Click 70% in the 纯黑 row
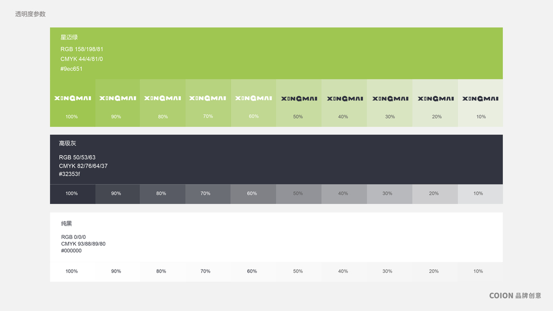Image resolution: width=553 pixels, height=311 pixels. pyautogui.click(x=205, y=271)
